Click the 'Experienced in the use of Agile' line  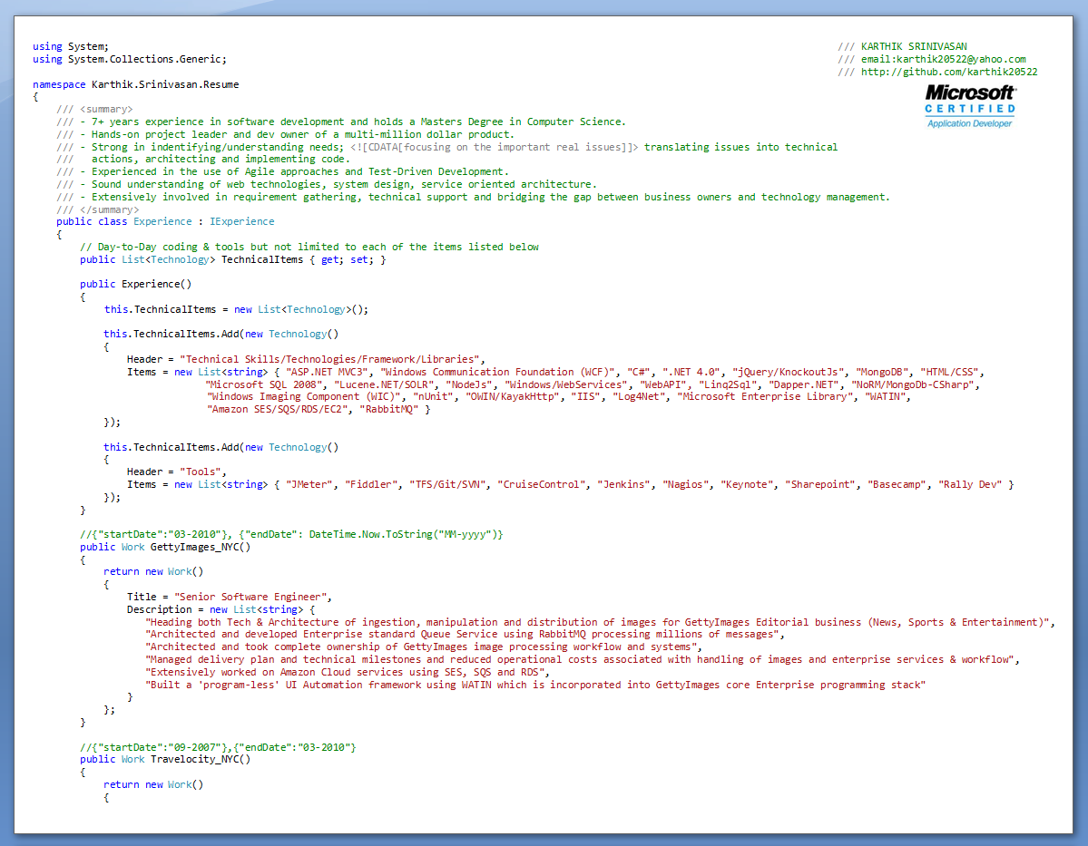click(x=282, y=171)
